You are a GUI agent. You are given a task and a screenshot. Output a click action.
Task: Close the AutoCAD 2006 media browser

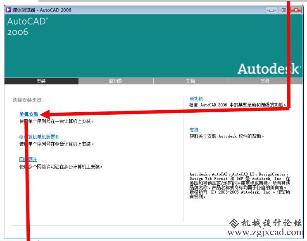[x=296, y=10]
